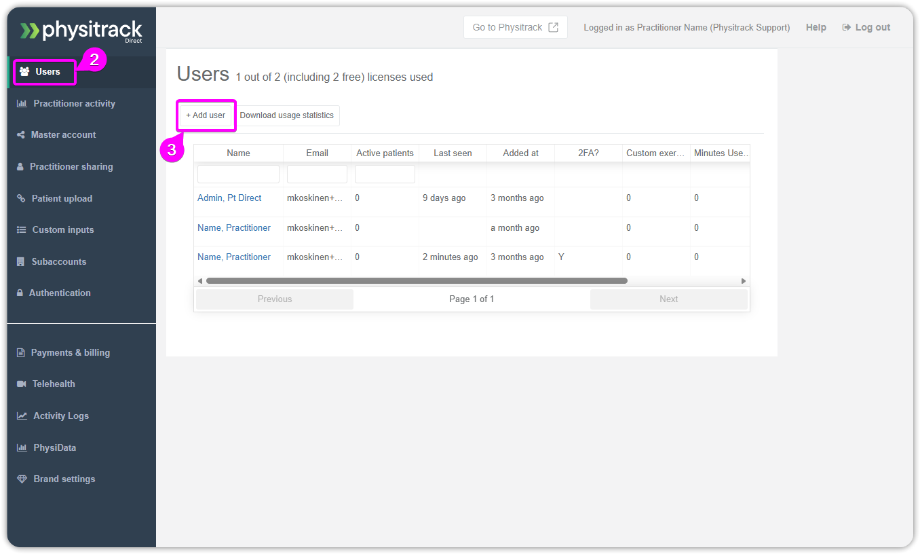This screenshot has height=554, width=920.
Task: Click the Payments & billing document icon
Action: (x=21, y=352)
